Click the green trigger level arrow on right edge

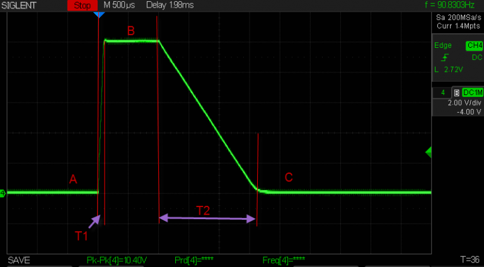point(429,152)
